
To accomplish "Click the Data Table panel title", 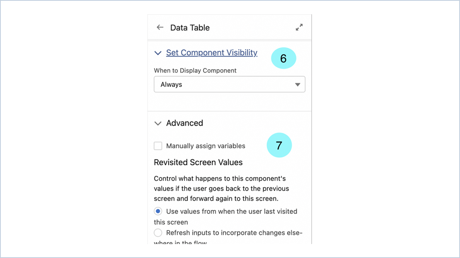I will click(190, 27).
